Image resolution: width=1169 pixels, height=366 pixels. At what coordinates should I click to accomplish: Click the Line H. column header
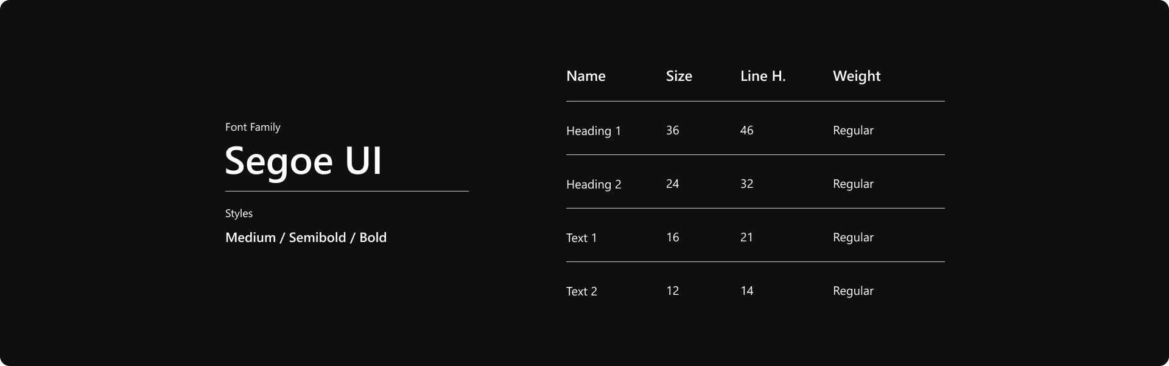tap(763, 76)
